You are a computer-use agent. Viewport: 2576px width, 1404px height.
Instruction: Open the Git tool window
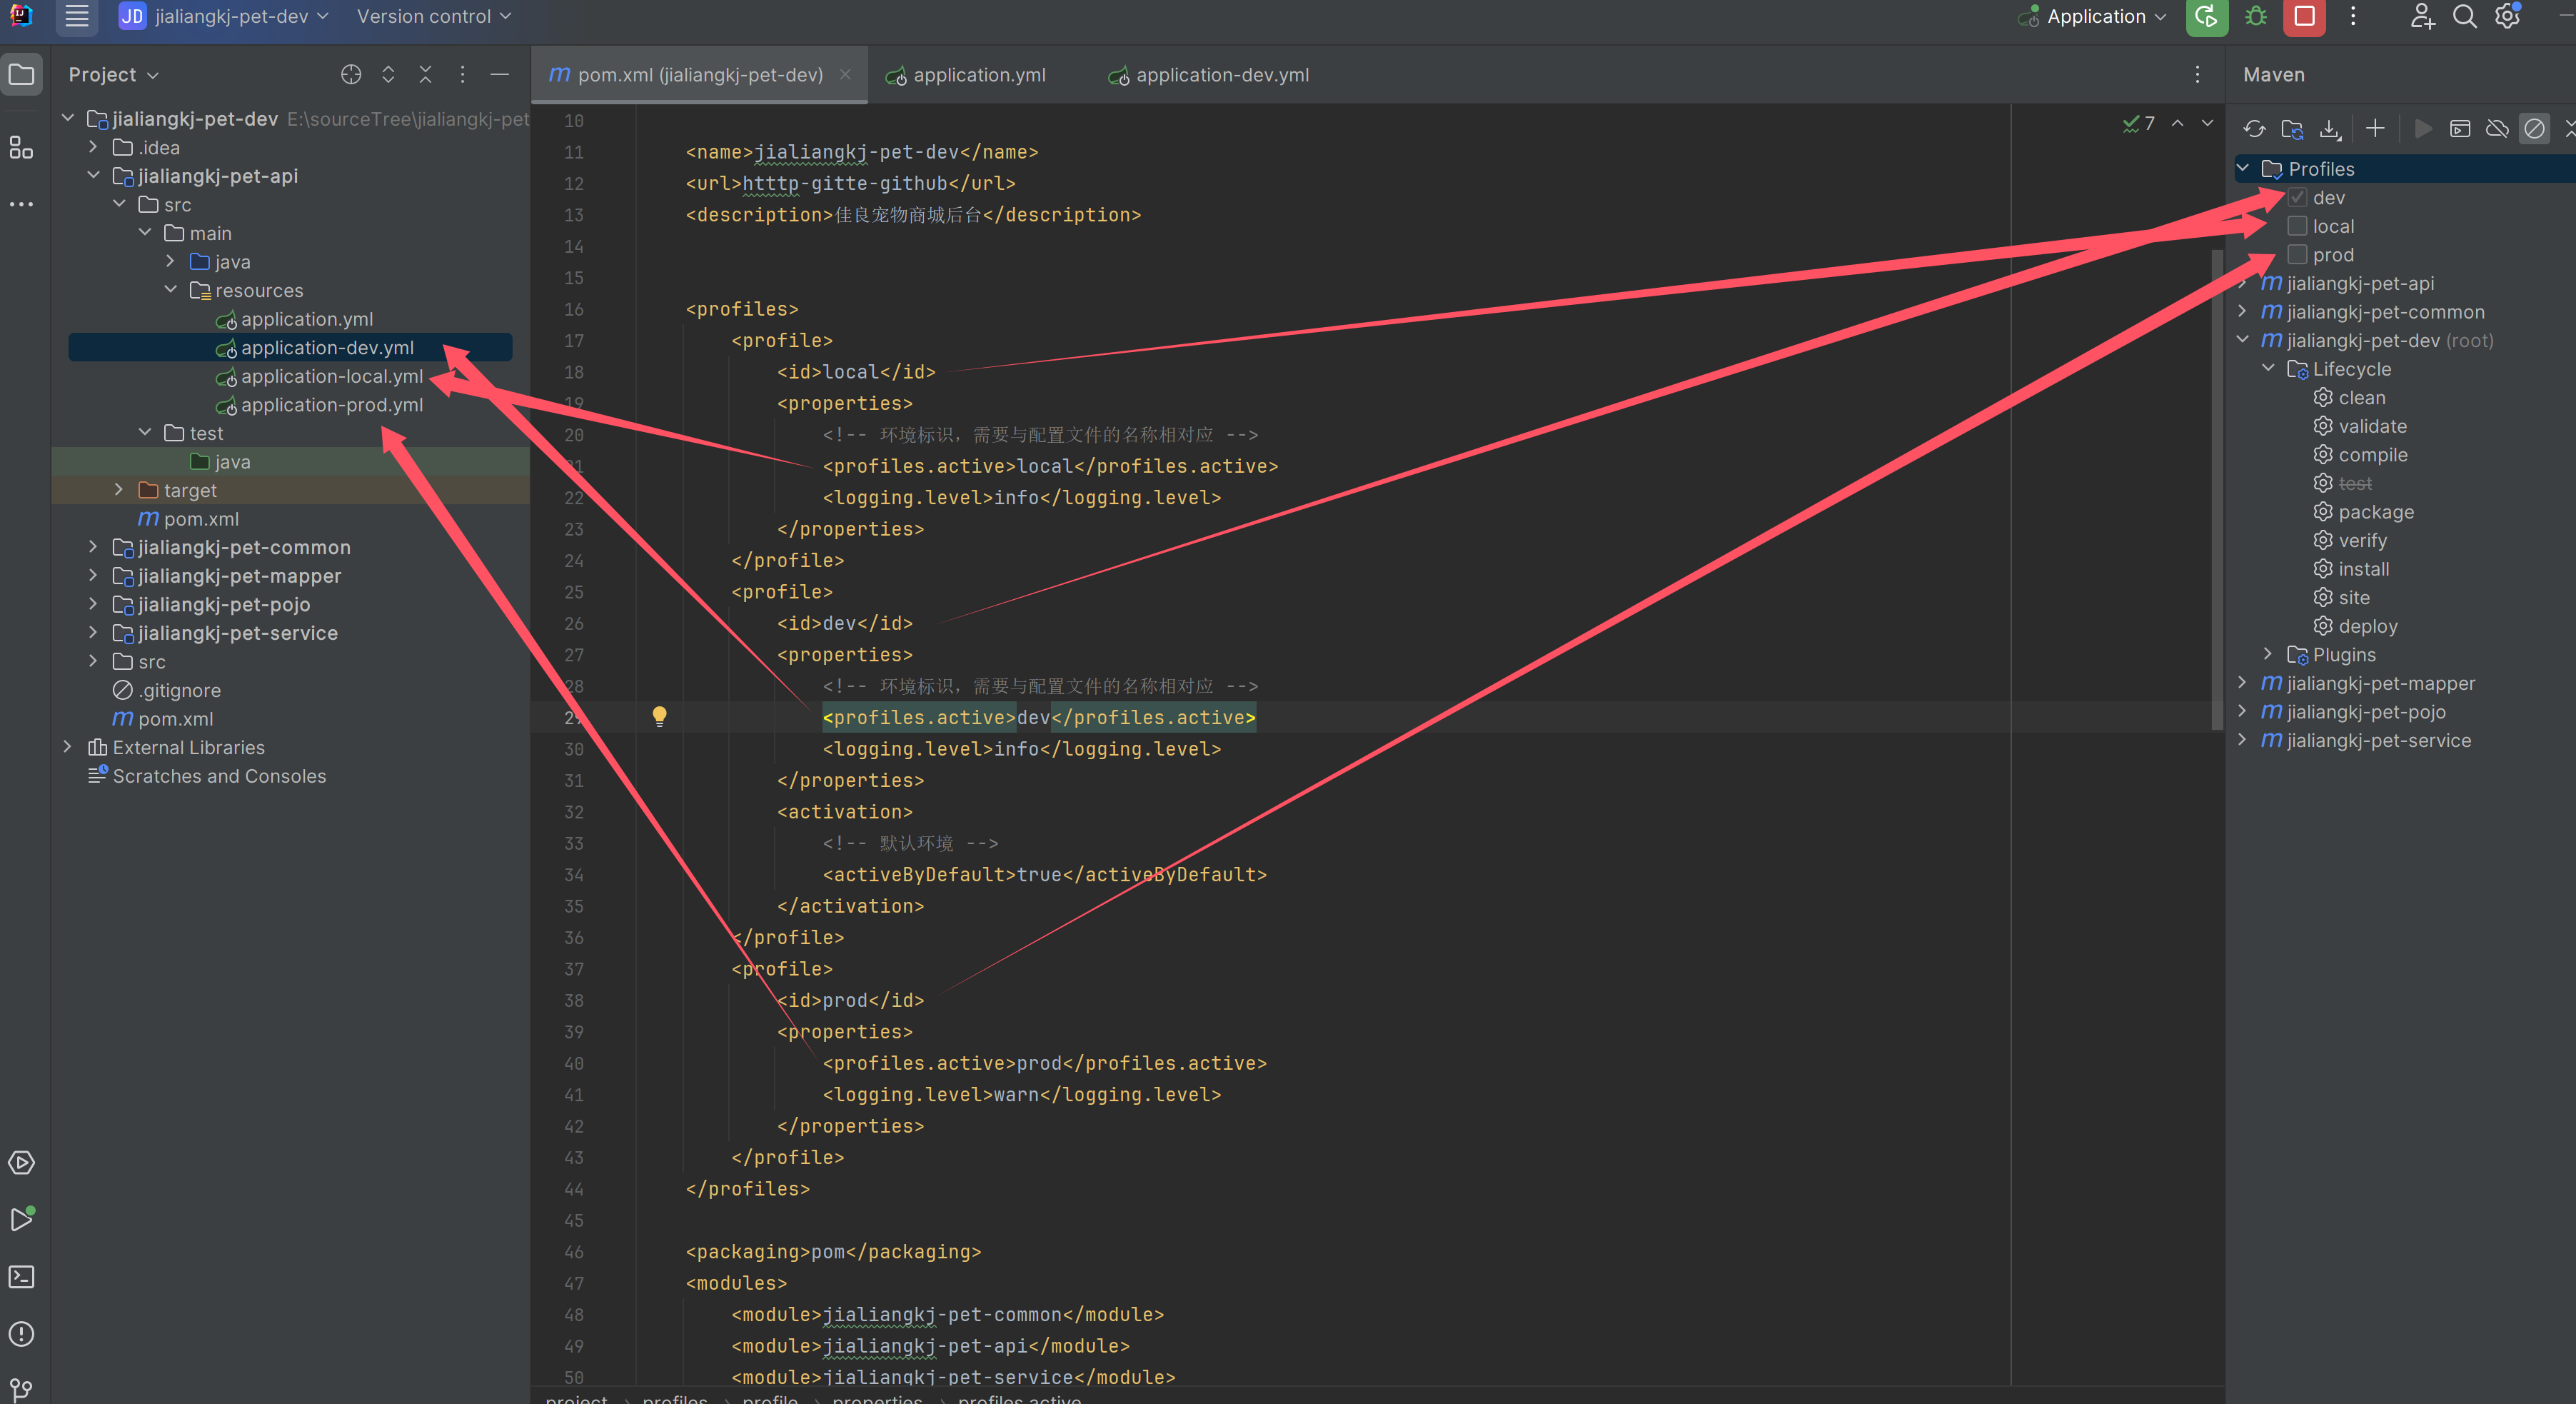point(21,1389)
